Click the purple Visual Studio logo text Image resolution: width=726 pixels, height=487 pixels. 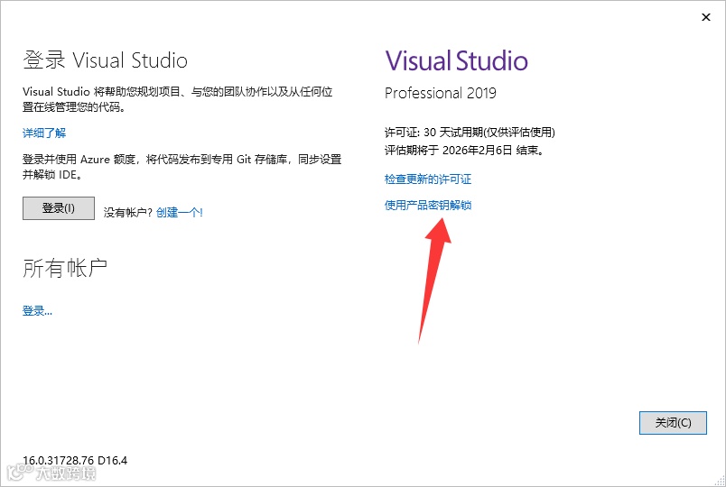point(456,61)
